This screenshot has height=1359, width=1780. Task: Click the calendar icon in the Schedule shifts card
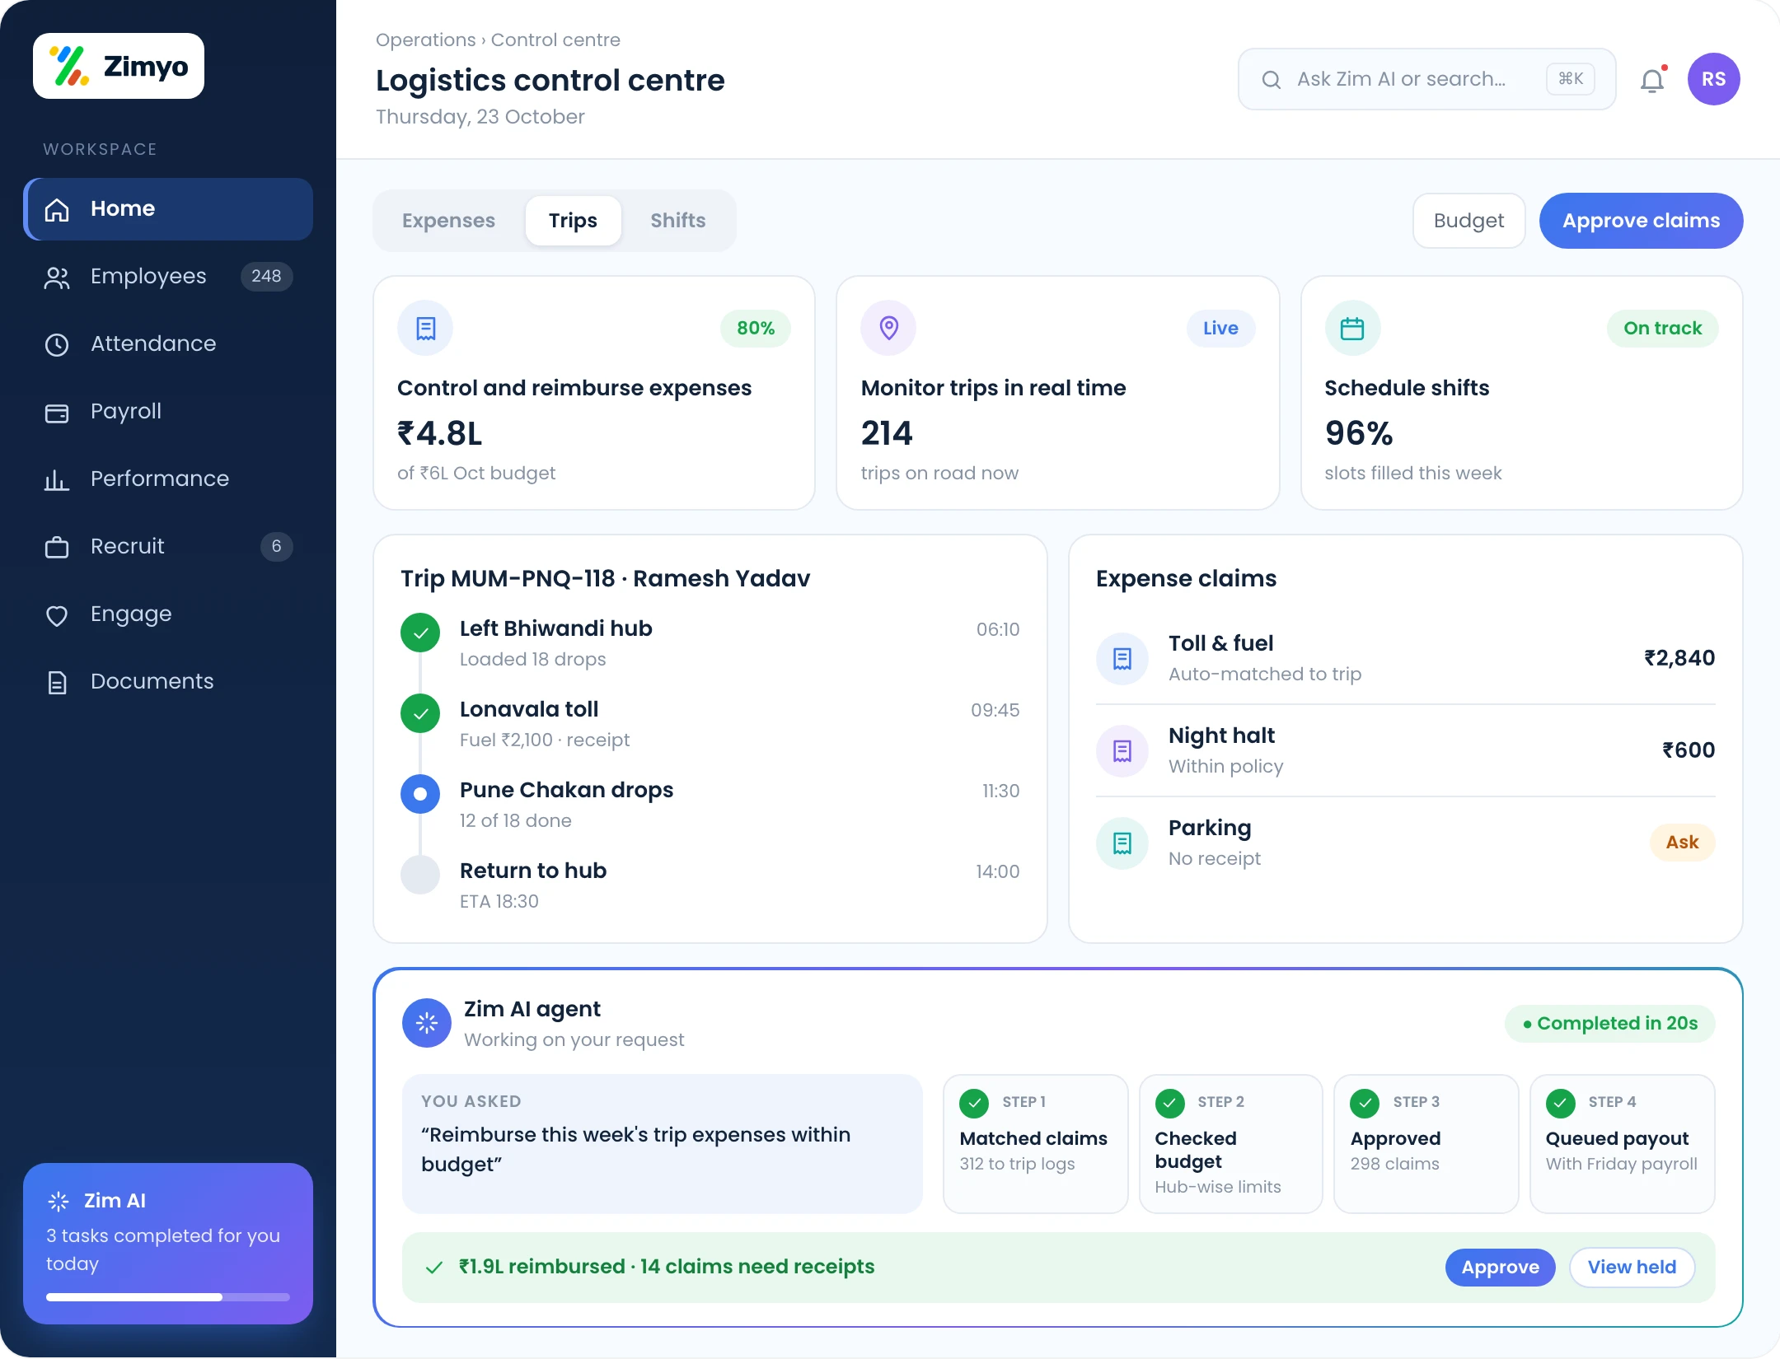pos(1352,329)
